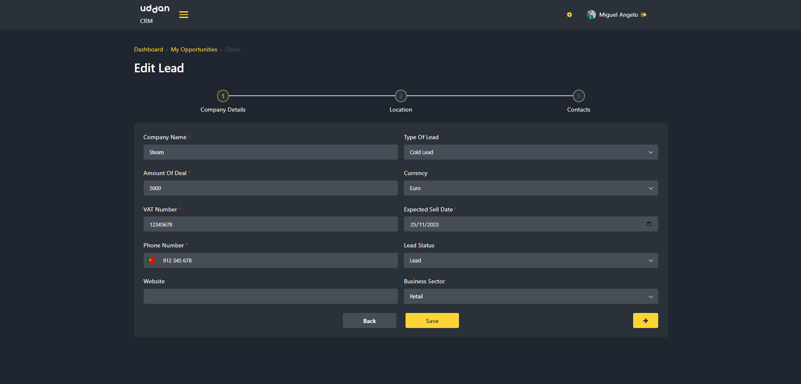801x384 pixels.
Task: Jump to step 3 Contacts
Action: tap(578, 96)
